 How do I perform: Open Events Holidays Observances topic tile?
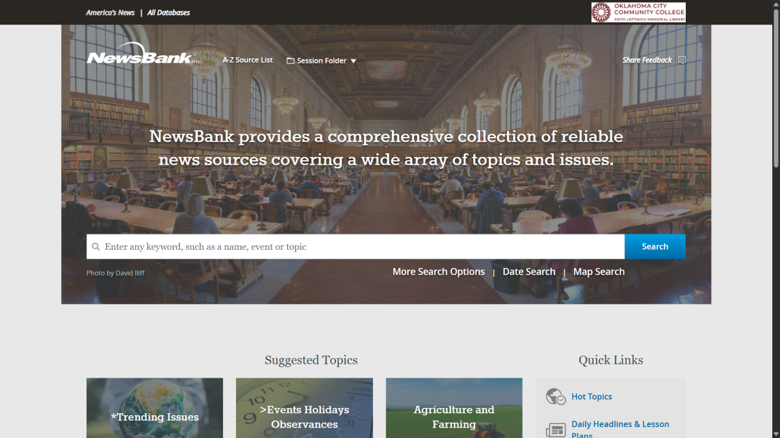point(304,408)
